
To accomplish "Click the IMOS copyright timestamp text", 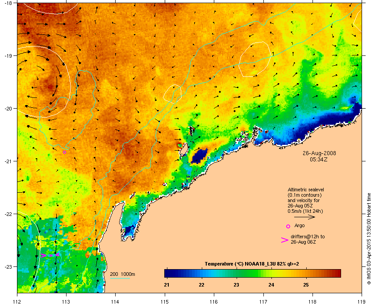I will (369, 239).
